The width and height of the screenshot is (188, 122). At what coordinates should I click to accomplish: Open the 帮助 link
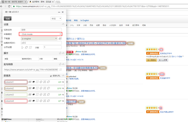tap(76, 21)
